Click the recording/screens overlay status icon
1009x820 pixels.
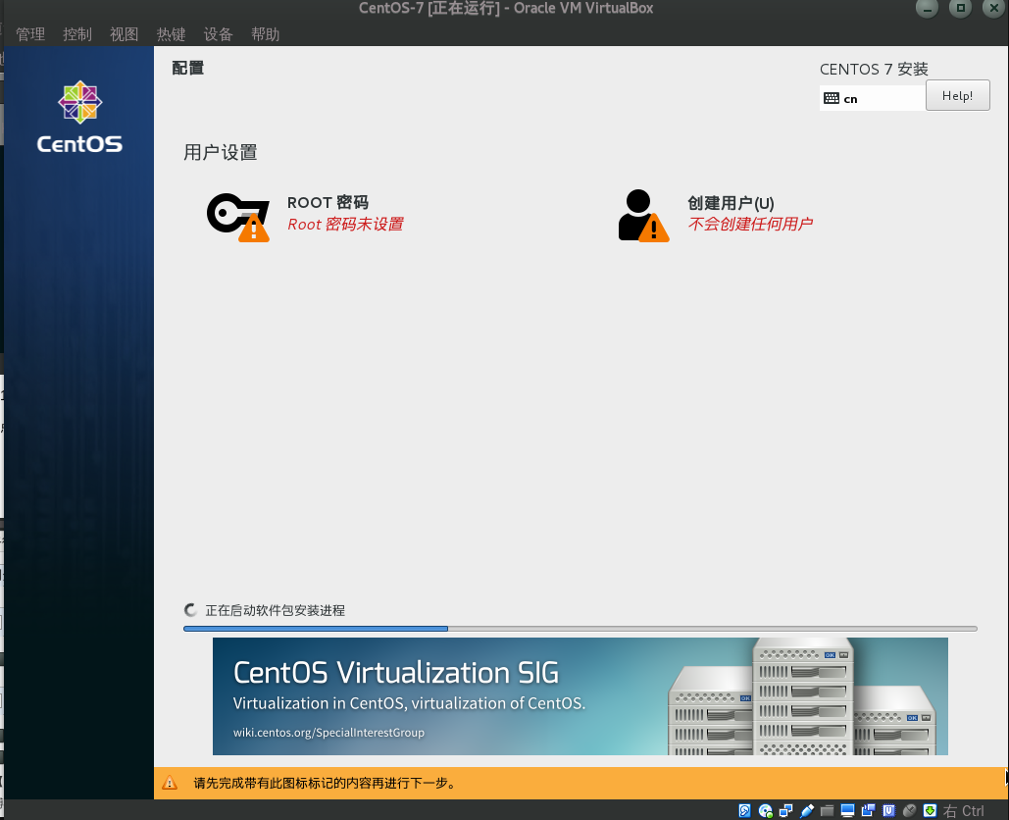[868, 811]
